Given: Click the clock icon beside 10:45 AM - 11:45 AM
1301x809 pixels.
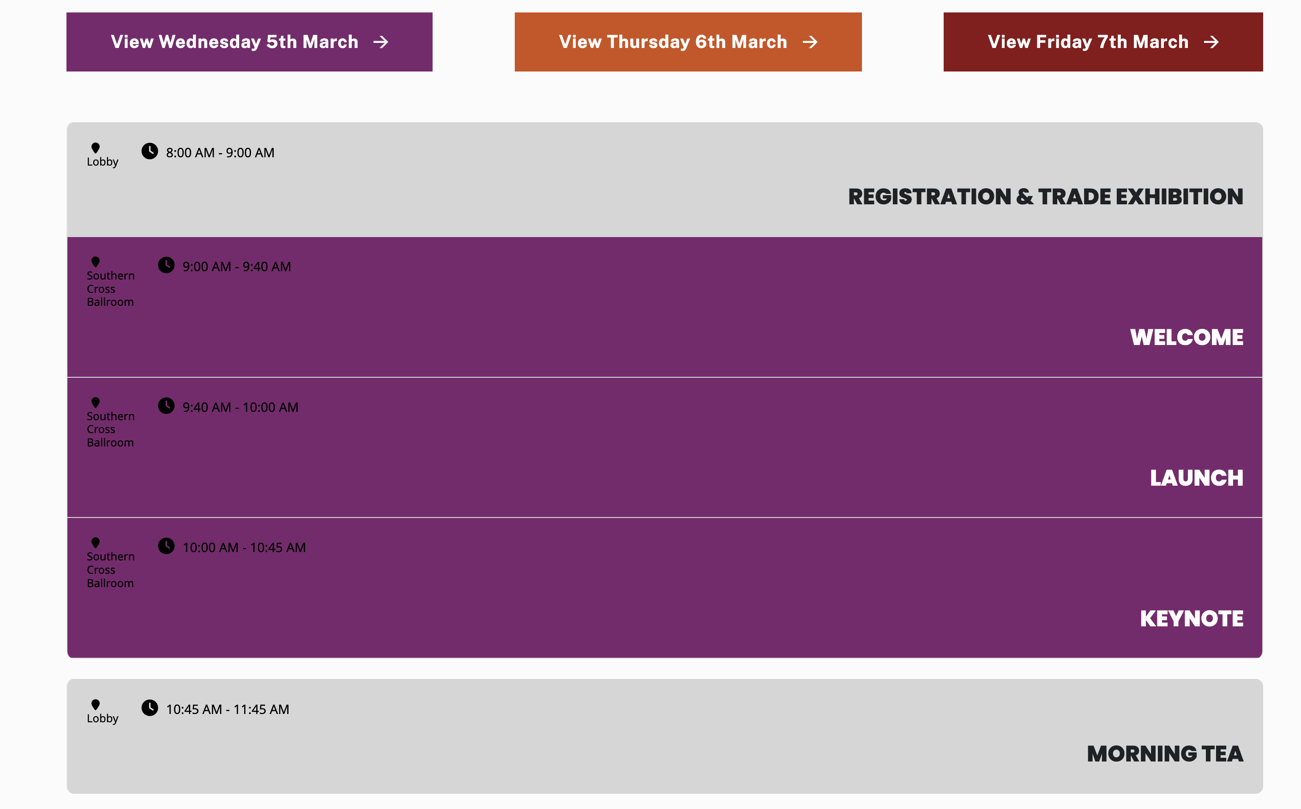Looking at the screenshot, I should pyautogui.click(x=150, y=708).
